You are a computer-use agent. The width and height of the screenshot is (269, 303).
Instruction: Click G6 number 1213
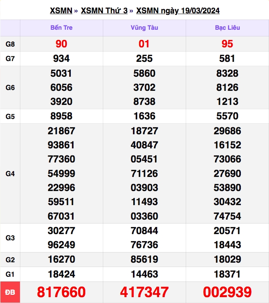click(228, 102)
